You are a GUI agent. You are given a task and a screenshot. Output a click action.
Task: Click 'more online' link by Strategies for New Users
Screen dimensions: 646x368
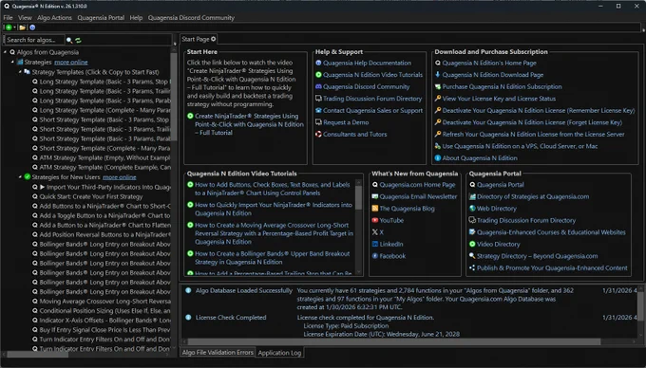tap(120, 176)
